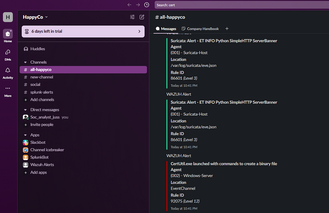Viewport: 329px width, 213px height.
Task: Click the plus icon to add channels
Action: pos(26,100)
